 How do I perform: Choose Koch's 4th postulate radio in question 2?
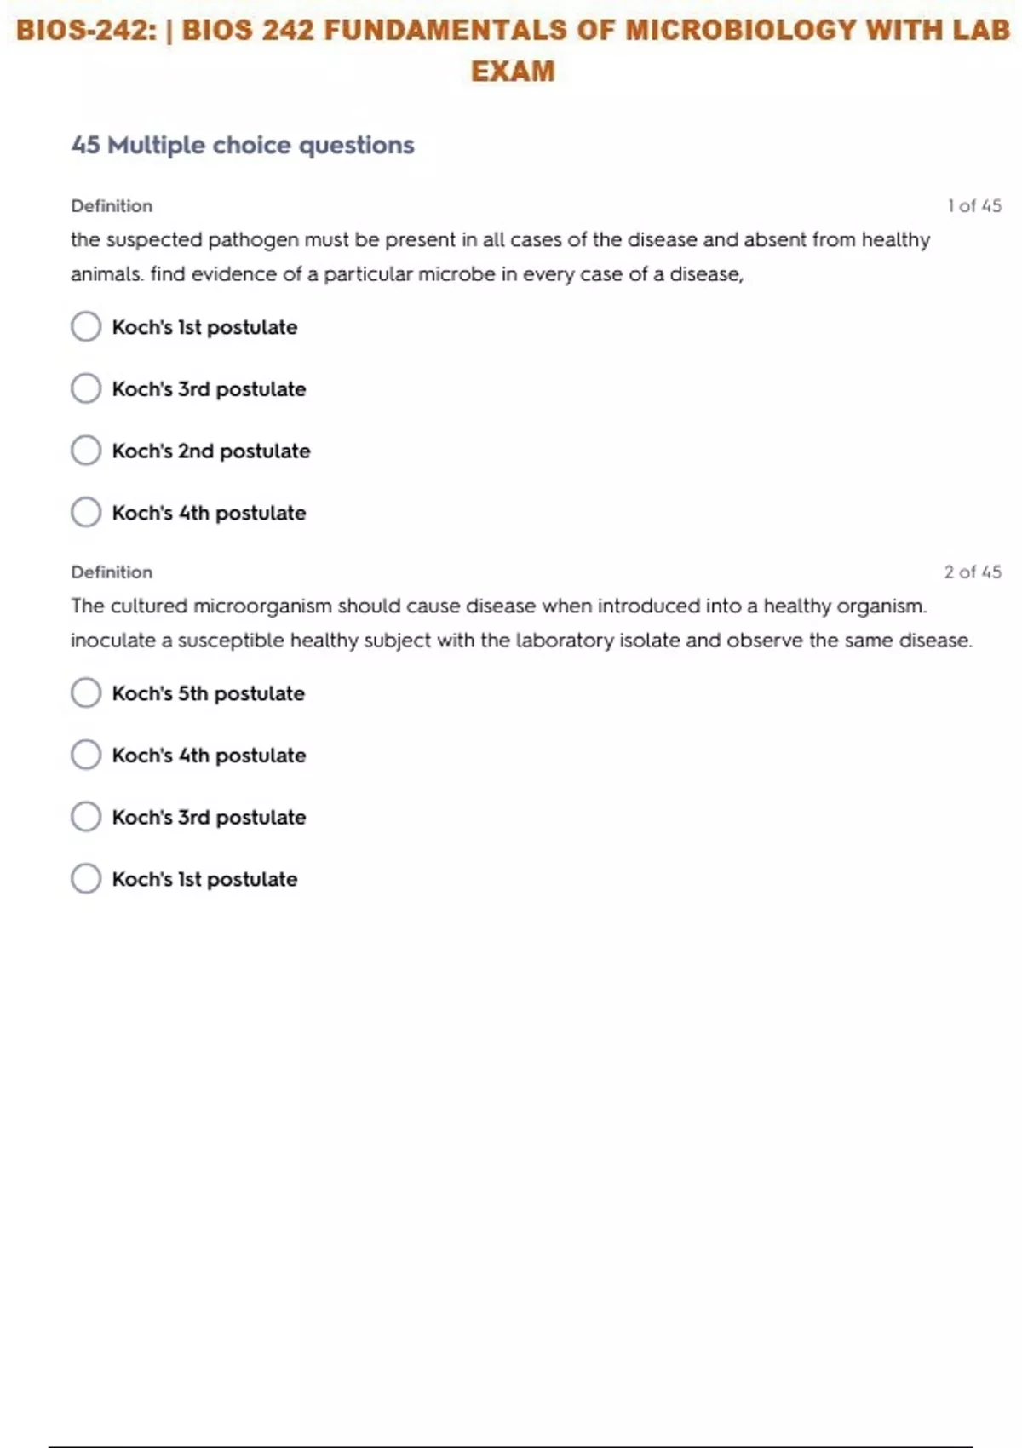coord(86,755)
